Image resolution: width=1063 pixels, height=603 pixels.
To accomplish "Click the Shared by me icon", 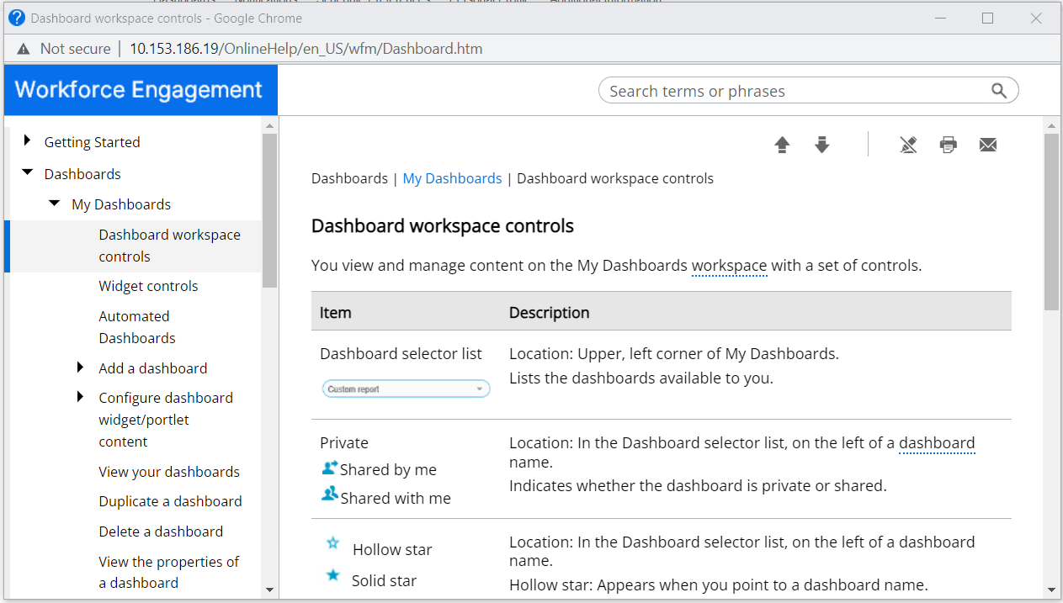I will click(x=330, y=468).
